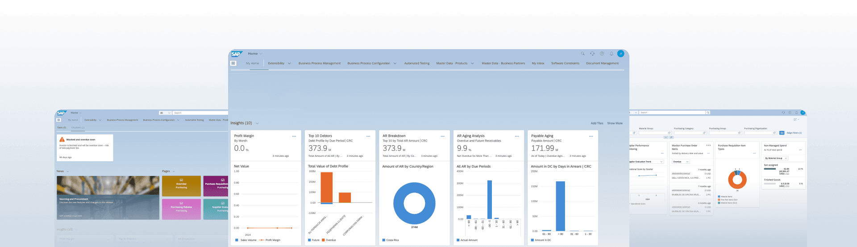Image resolution: width=857 pixels, height=247 pixels.
Task: Open the Top 10 Debtors card's three-dot menu
Action: (x=368, y=136)
